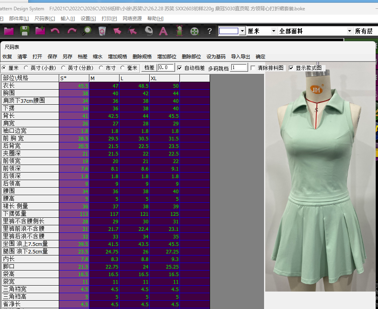Click the green floppy disk save icon
This screenshot has height=309, width=378.
click(x=25, y=31)
